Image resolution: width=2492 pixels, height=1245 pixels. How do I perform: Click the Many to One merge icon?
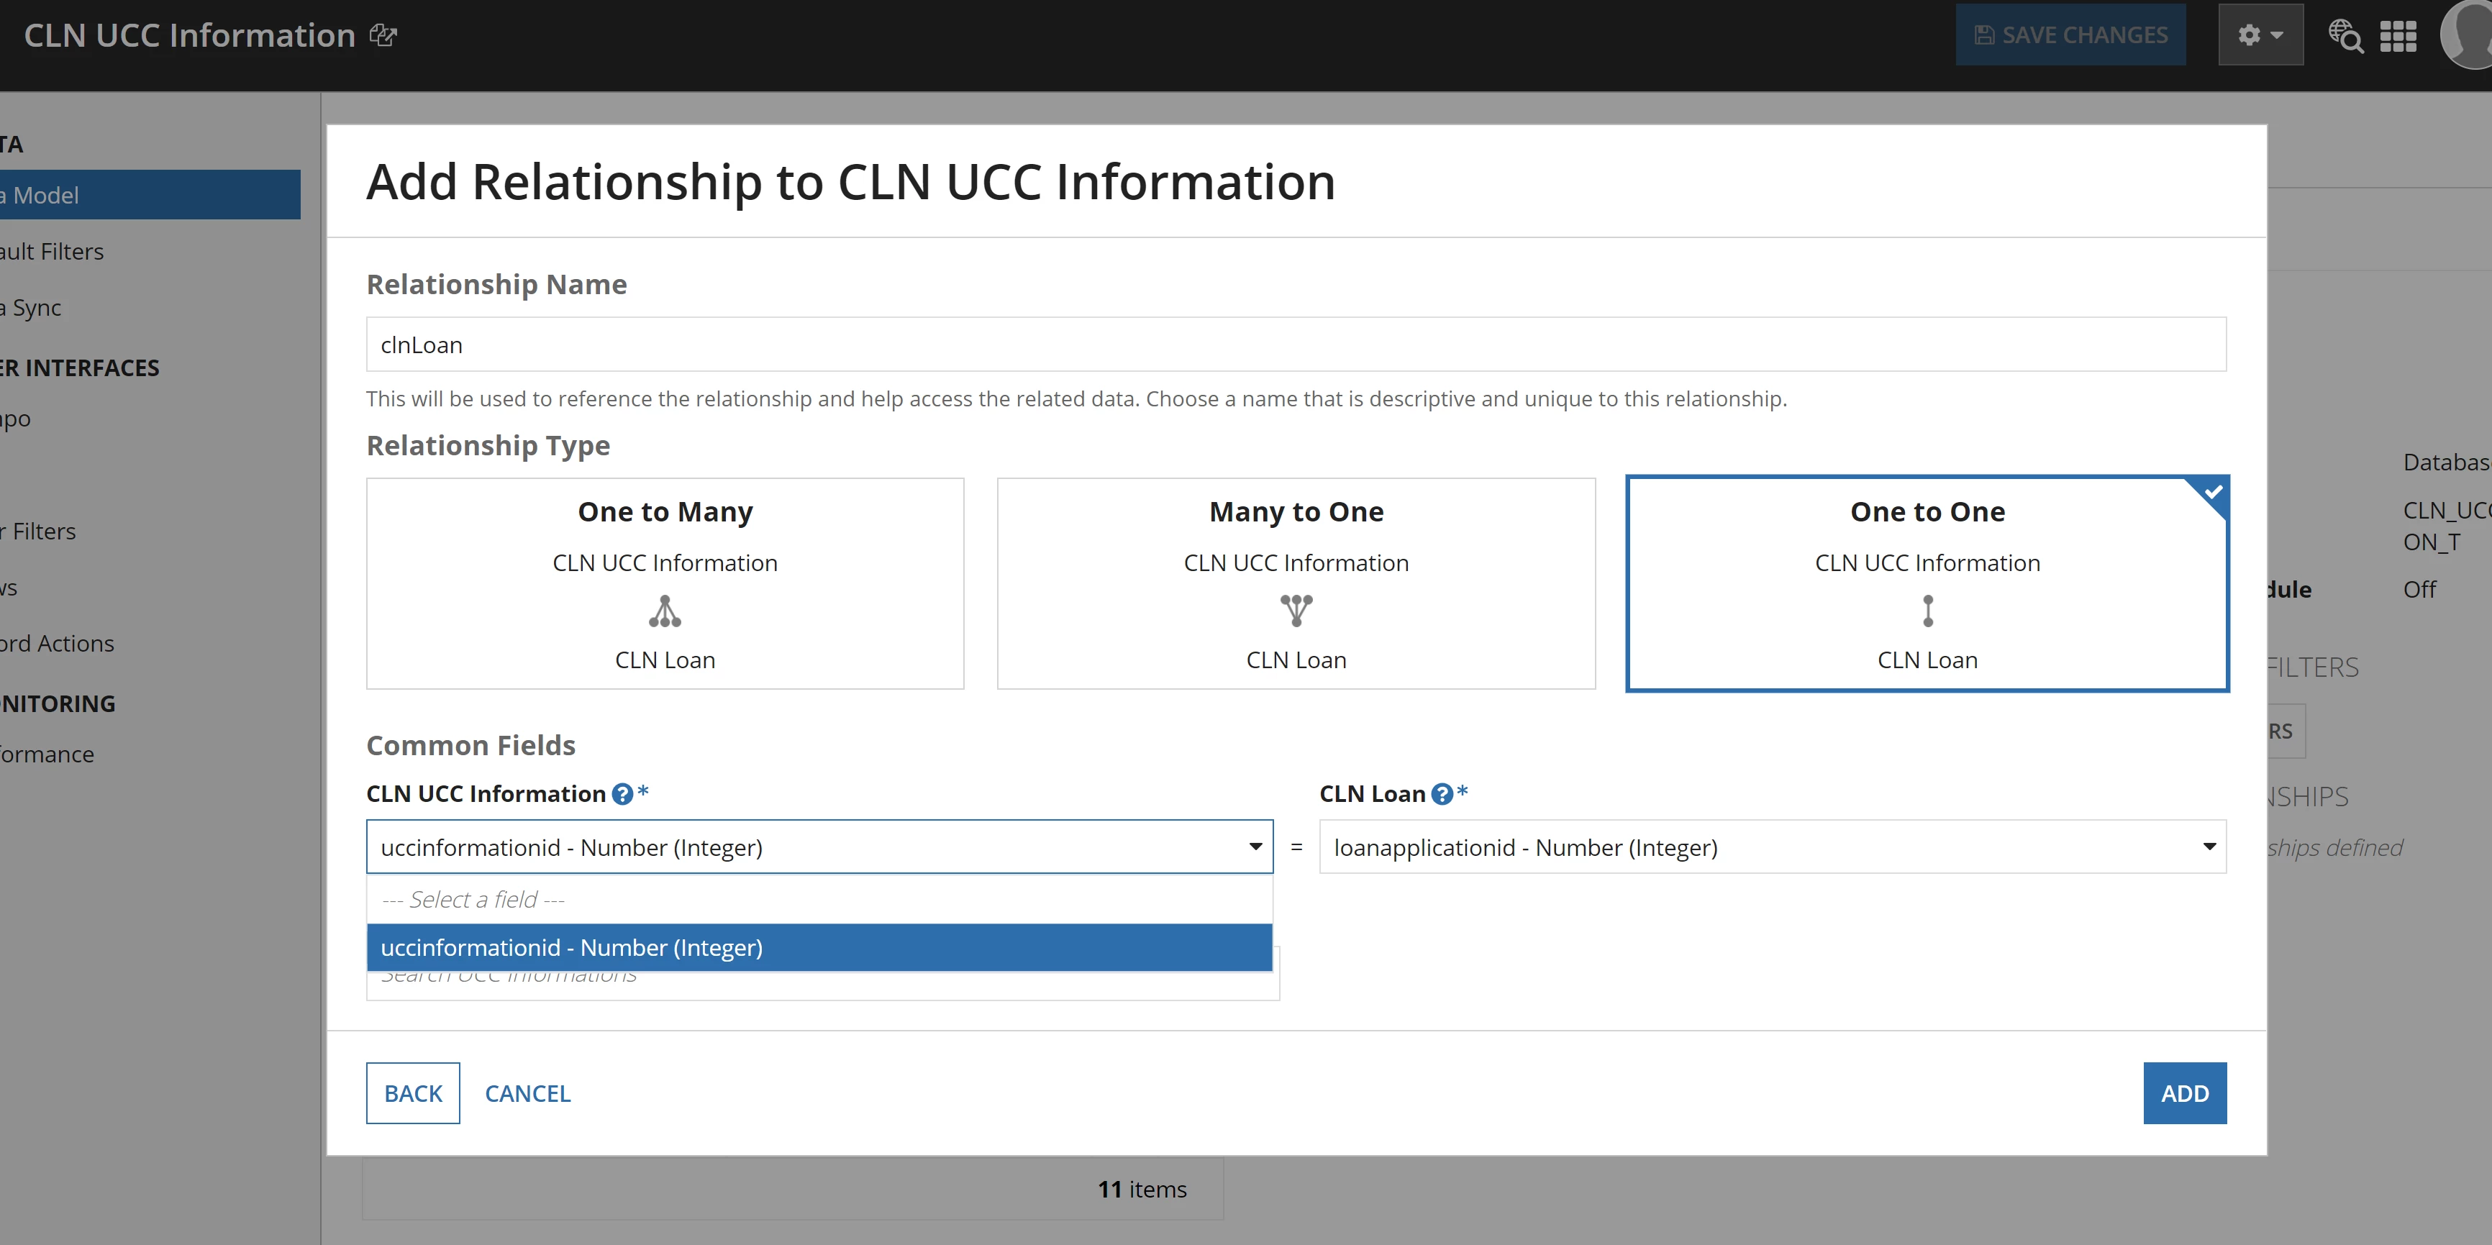pyautogui.click(x=1296, y=611)
